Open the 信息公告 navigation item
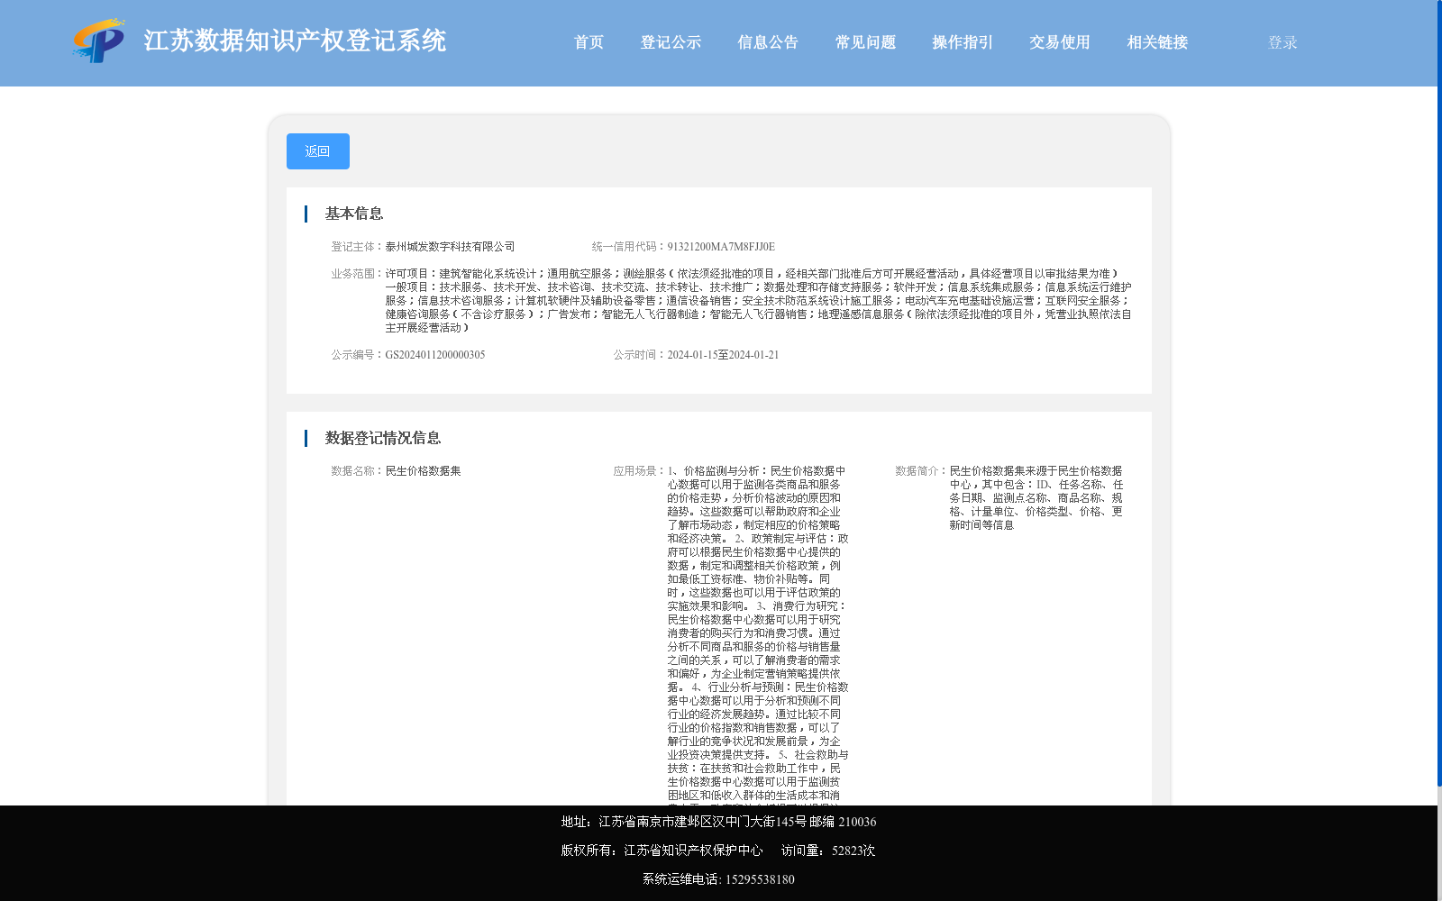Viewport: 1442px width, 901px height. (x=767, y=41)
